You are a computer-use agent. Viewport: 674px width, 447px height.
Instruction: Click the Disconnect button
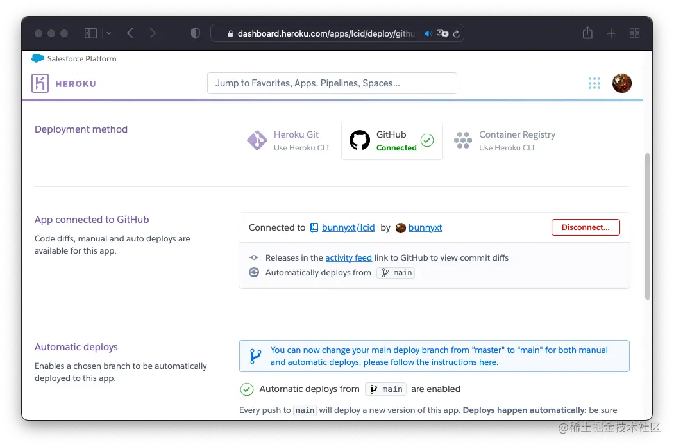pos(586,227)
